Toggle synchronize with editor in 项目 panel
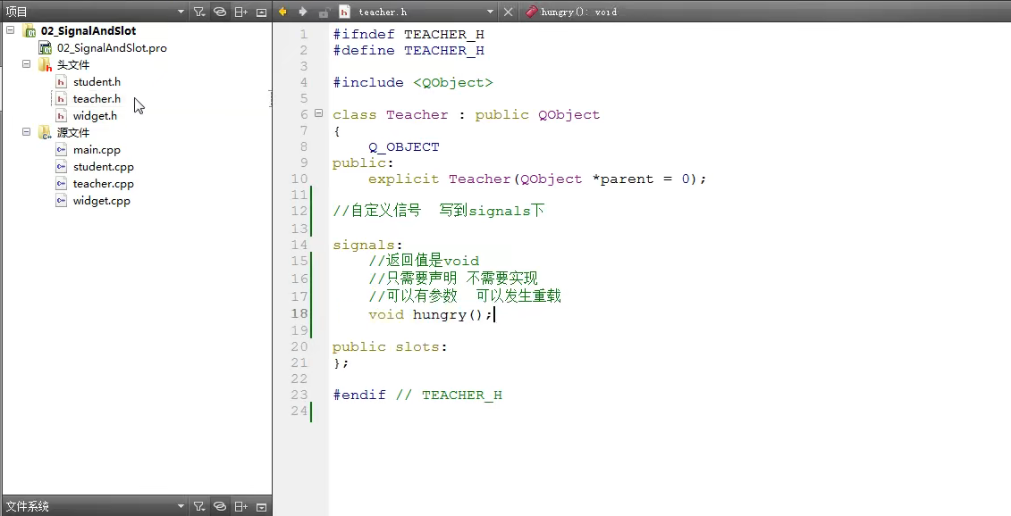 (x=220, y=12)
